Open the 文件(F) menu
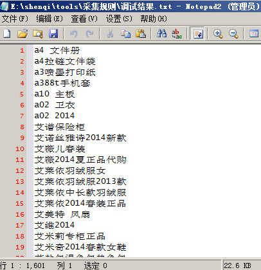 click(15, 19)
